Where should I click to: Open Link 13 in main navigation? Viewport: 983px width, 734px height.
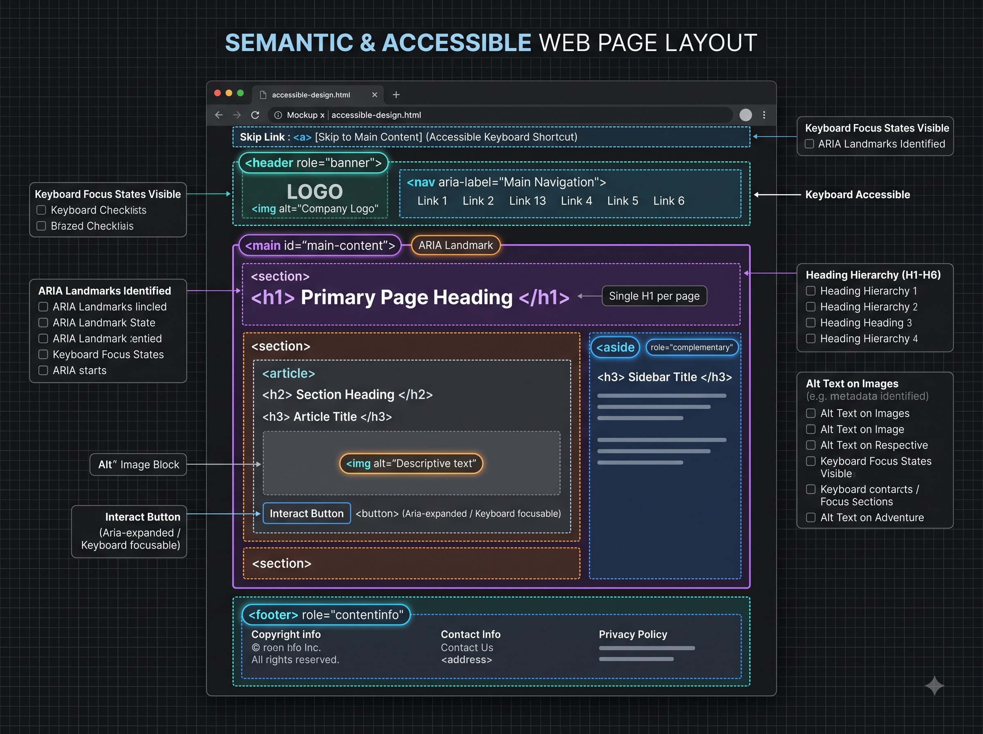point(527,201)
